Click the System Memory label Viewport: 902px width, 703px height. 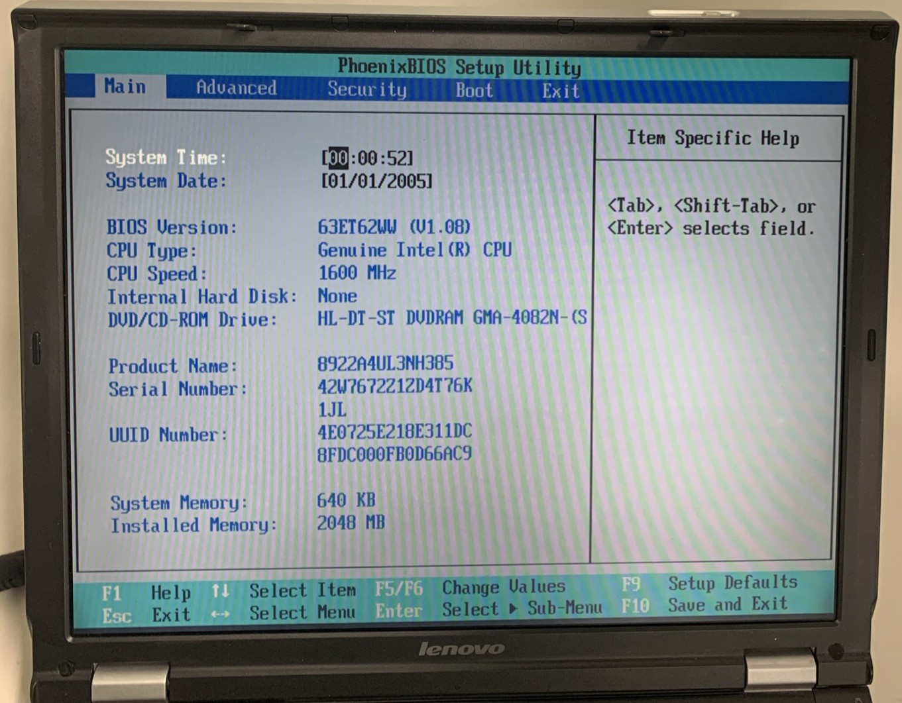click(x=179, y=503)
